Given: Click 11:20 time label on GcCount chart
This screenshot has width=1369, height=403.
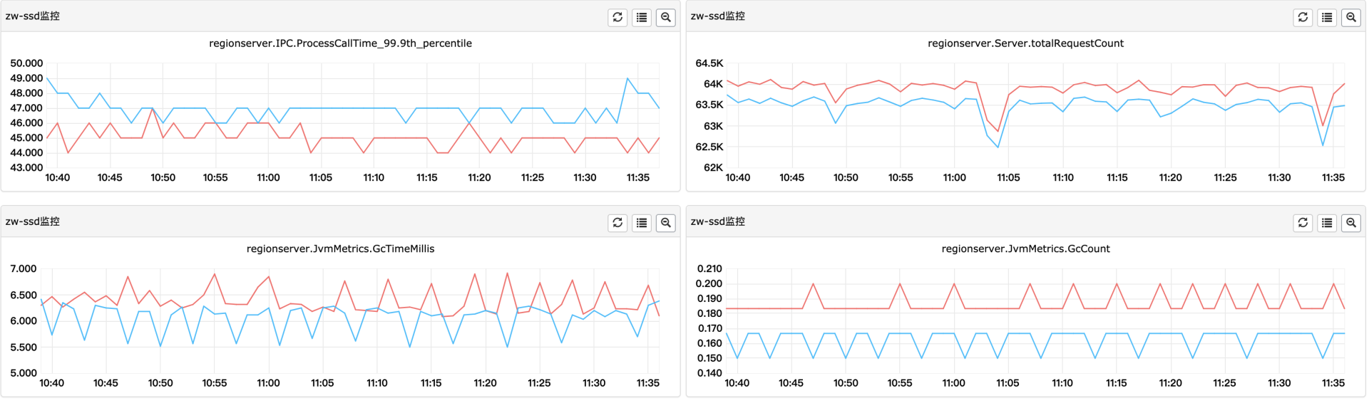Looking at the screenshot, I should coord(1171,383).
